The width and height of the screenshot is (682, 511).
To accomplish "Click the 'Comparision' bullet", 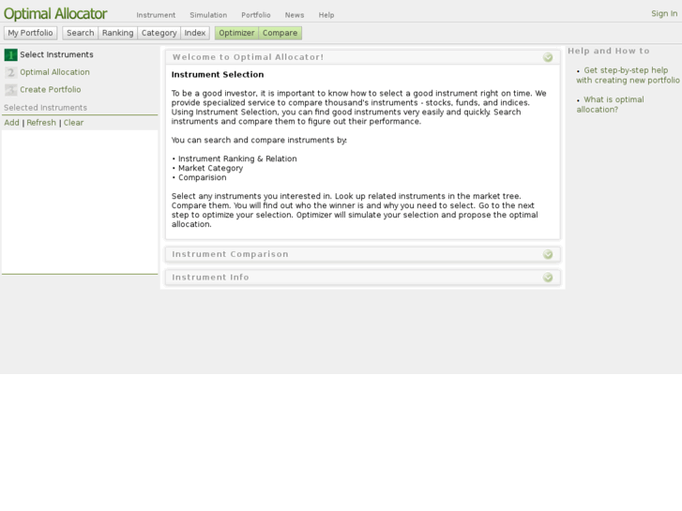I will [x=203, y=177].
